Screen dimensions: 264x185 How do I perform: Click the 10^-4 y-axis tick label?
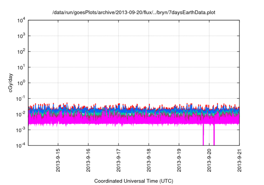21,145
